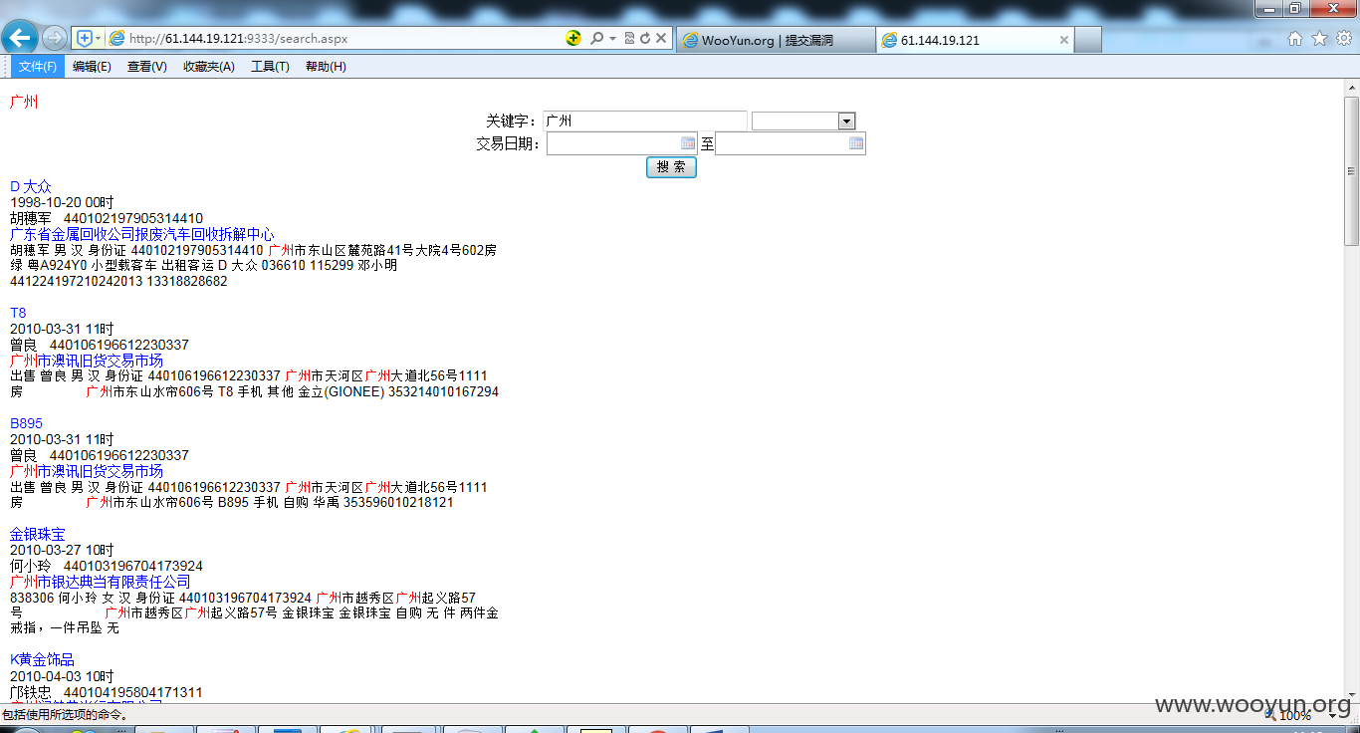The image size is (1360, 733).
Task: Open the 查看(V) menu
Action: (146, 67)
